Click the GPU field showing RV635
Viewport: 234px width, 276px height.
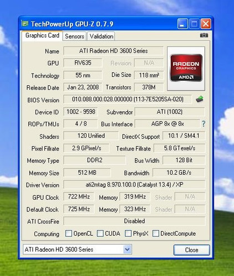pyautogui.click(x=83, y=63)
